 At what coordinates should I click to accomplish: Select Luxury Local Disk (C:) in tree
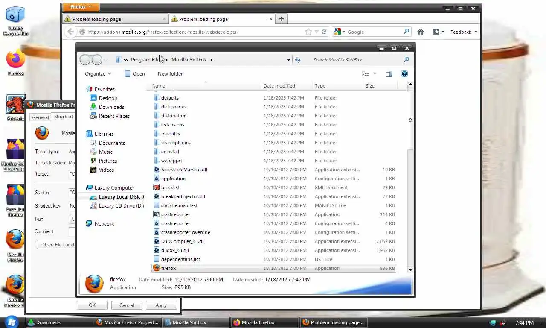point(117,197)
